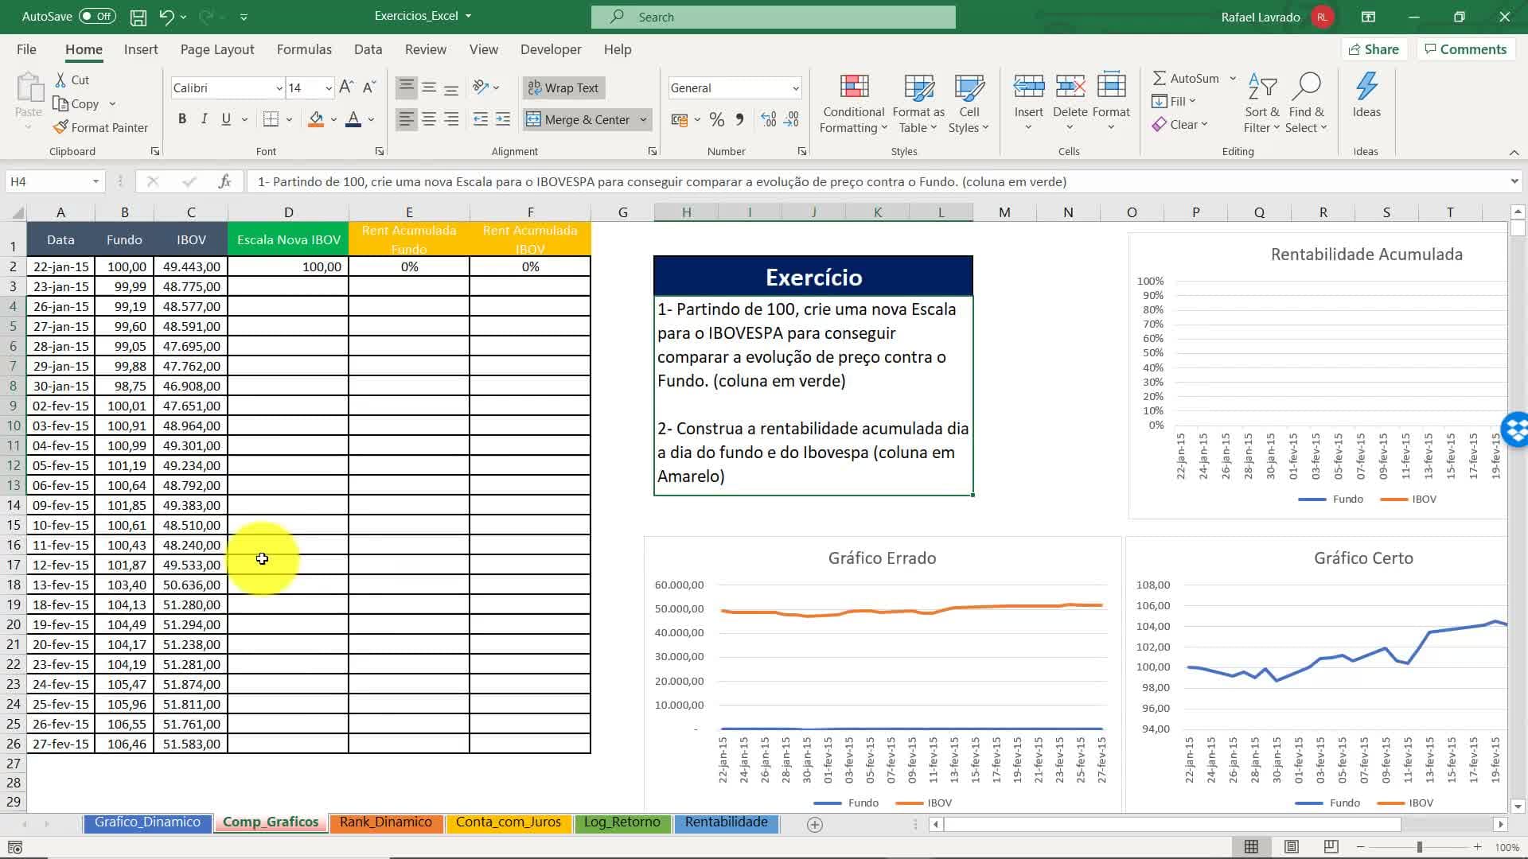Select the Format Painter brush
The image size is (1528, 859).
pos(60,127)
